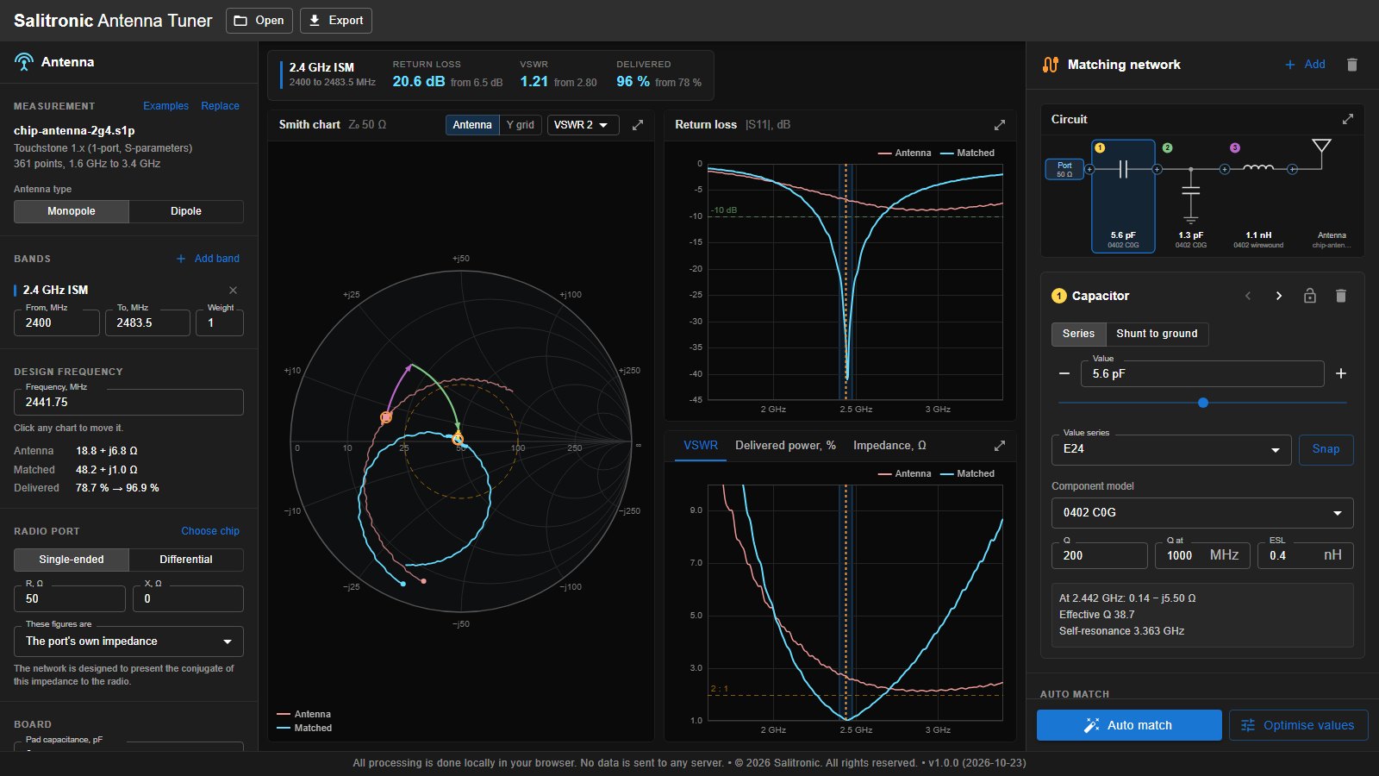Go to previous component arrow
The height and width of the screenshot is (776, 1379).
point(1248,296)
